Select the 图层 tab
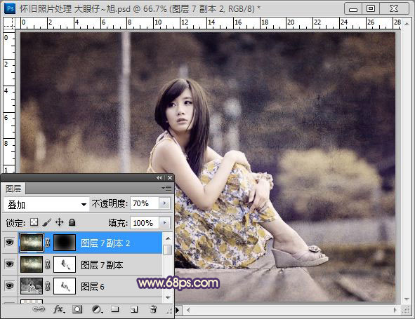 (x=13, y=189)
